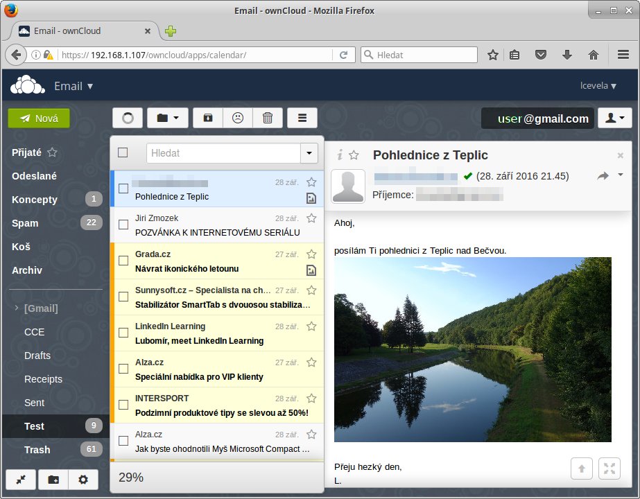The width and height of the screenshot is (640, 499).
Task: Open the Email app switcher dropdown
Action: (73, 87)
